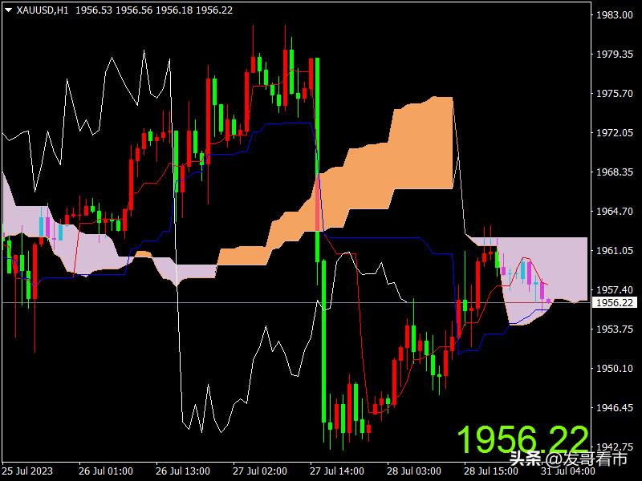Select the current price tag 1956.22 on the axis
Viewport: 642px width, 481px height.
(615, 303)
